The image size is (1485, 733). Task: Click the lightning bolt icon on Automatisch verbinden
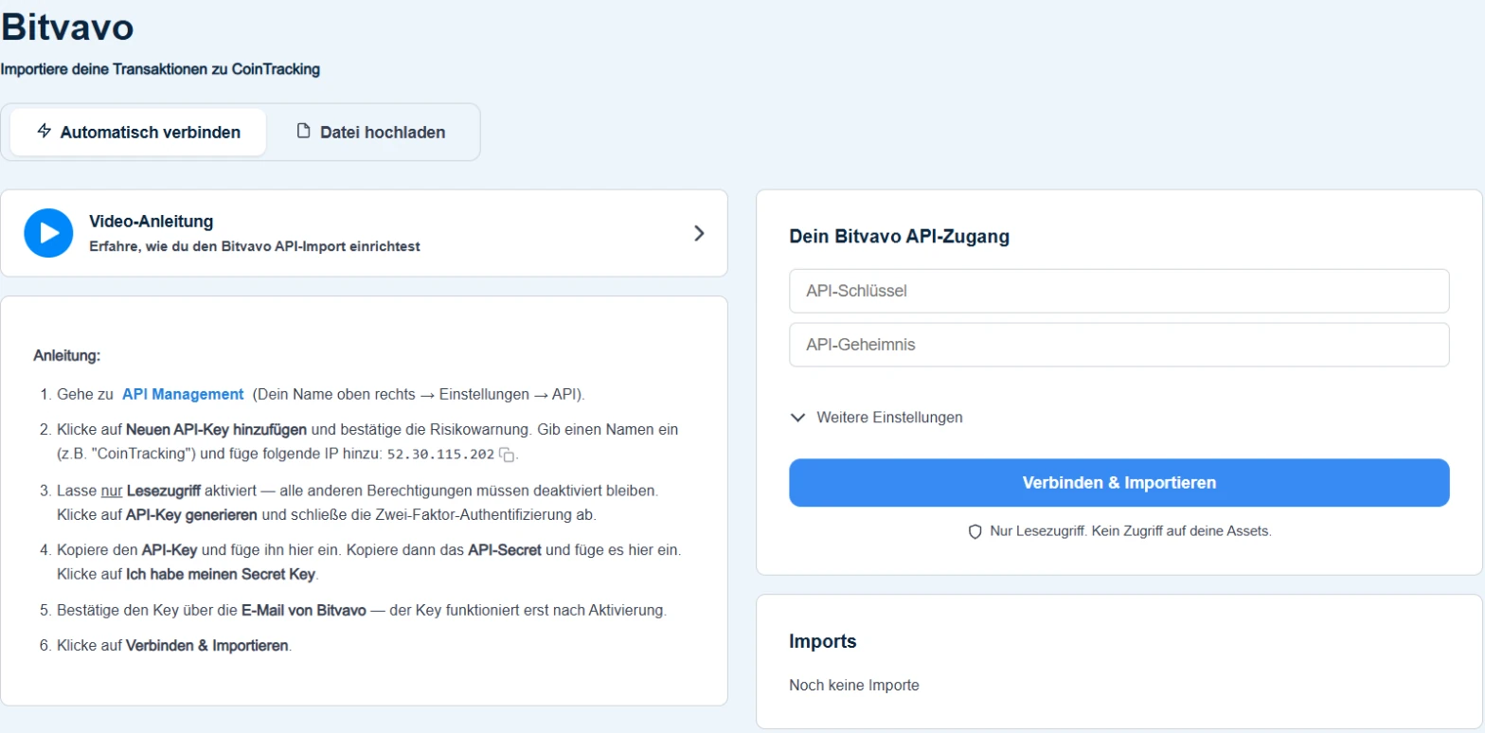tap(44, 131)
